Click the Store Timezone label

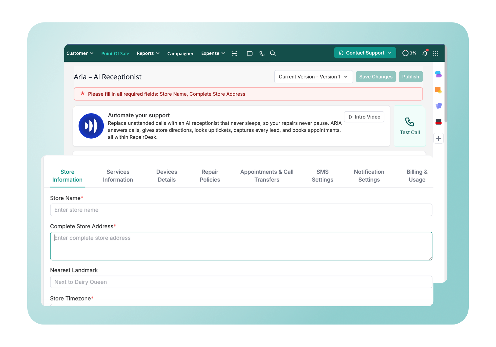point(72,298)
